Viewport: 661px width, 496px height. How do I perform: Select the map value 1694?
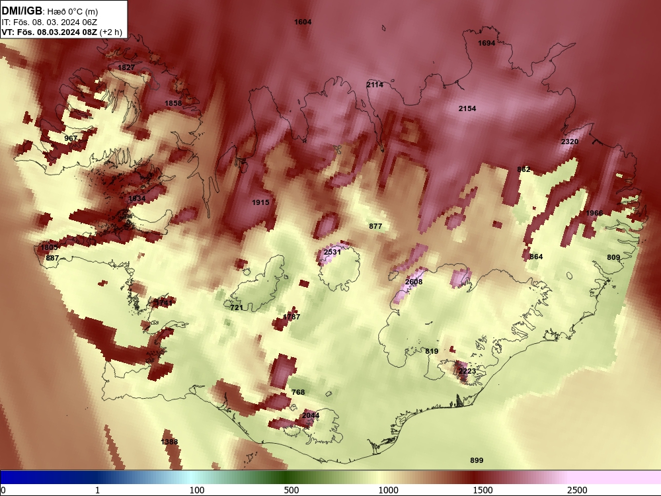[x=486, y=43]
